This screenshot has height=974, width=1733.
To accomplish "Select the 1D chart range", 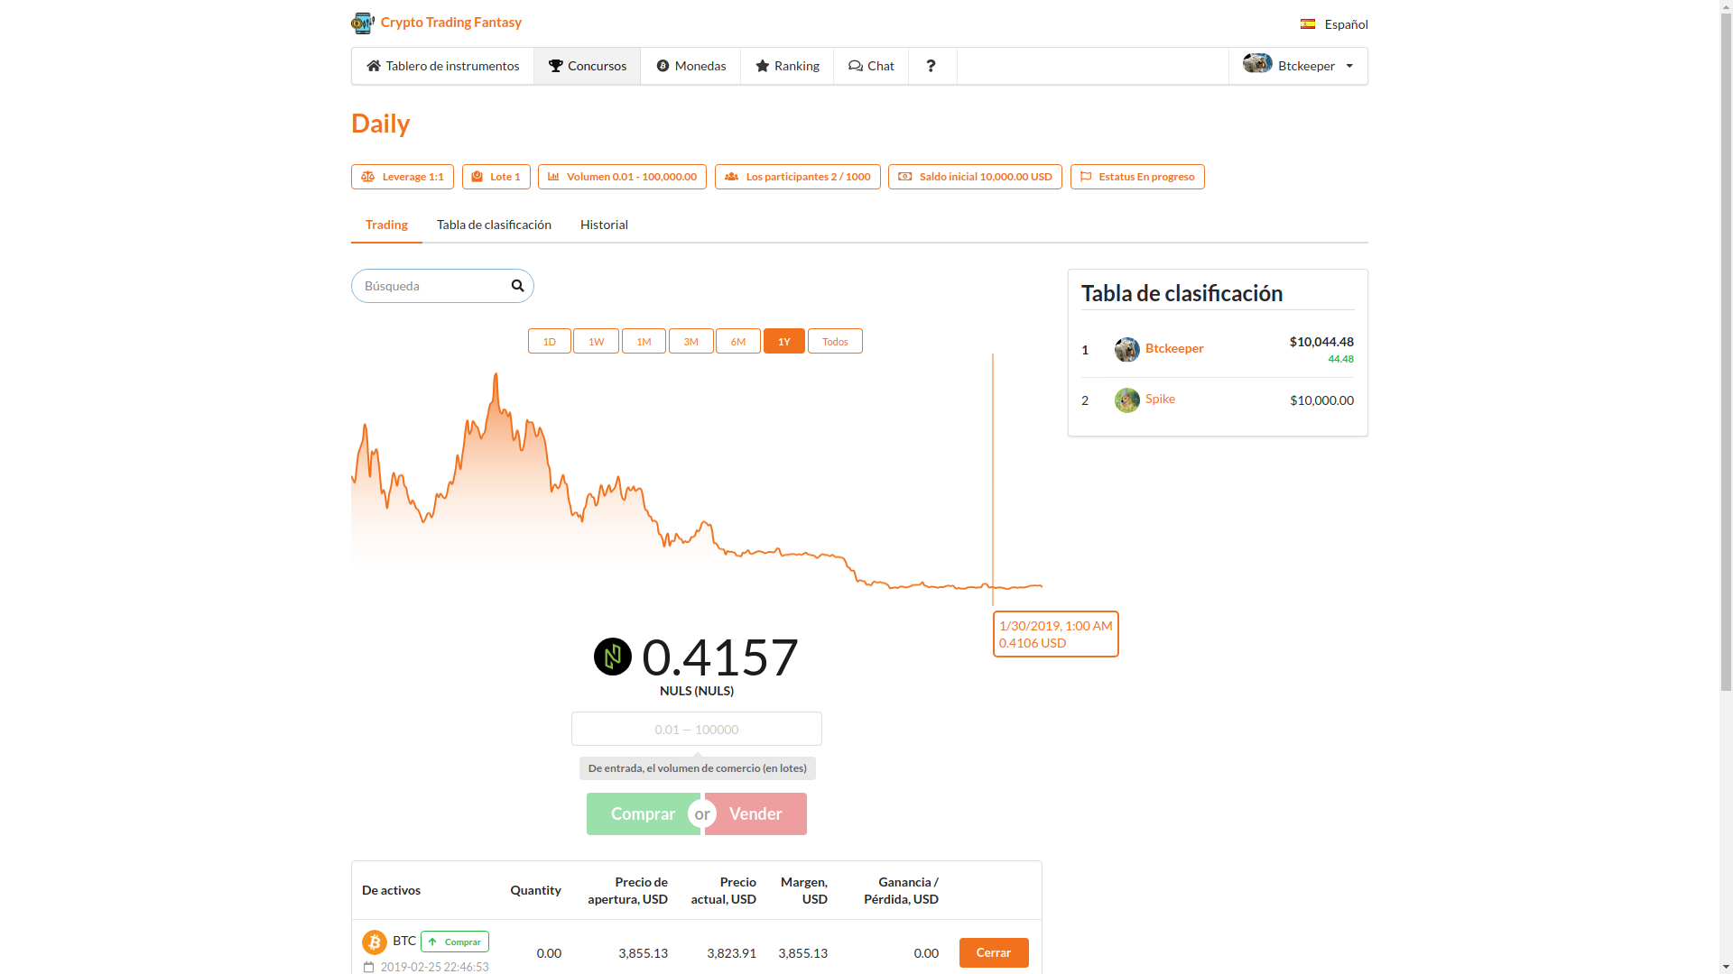I will click(549, 342).
